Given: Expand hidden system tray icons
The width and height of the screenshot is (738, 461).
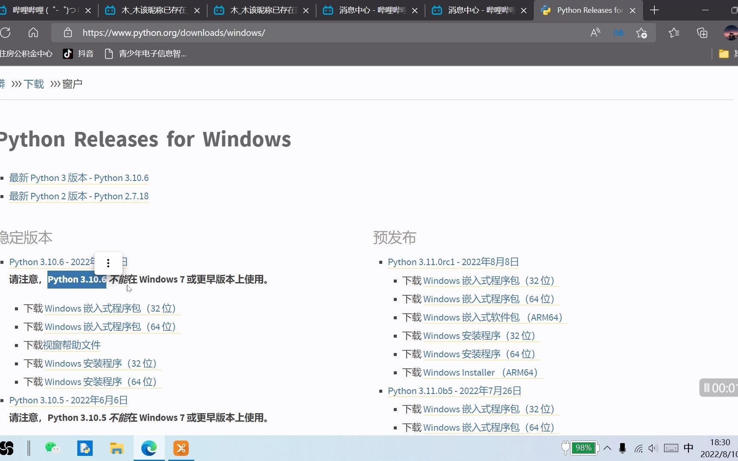Looking at the screenshot, I should pyautogui.click(x=607, y=448).
